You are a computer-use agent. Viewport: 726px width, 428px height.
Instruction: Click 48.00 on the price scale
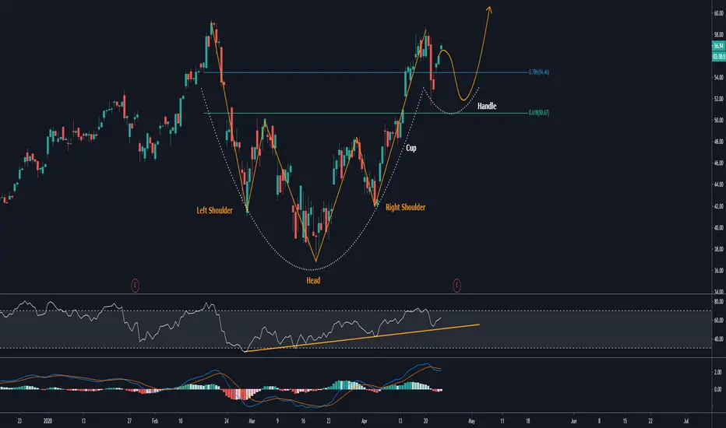point(718,142)
